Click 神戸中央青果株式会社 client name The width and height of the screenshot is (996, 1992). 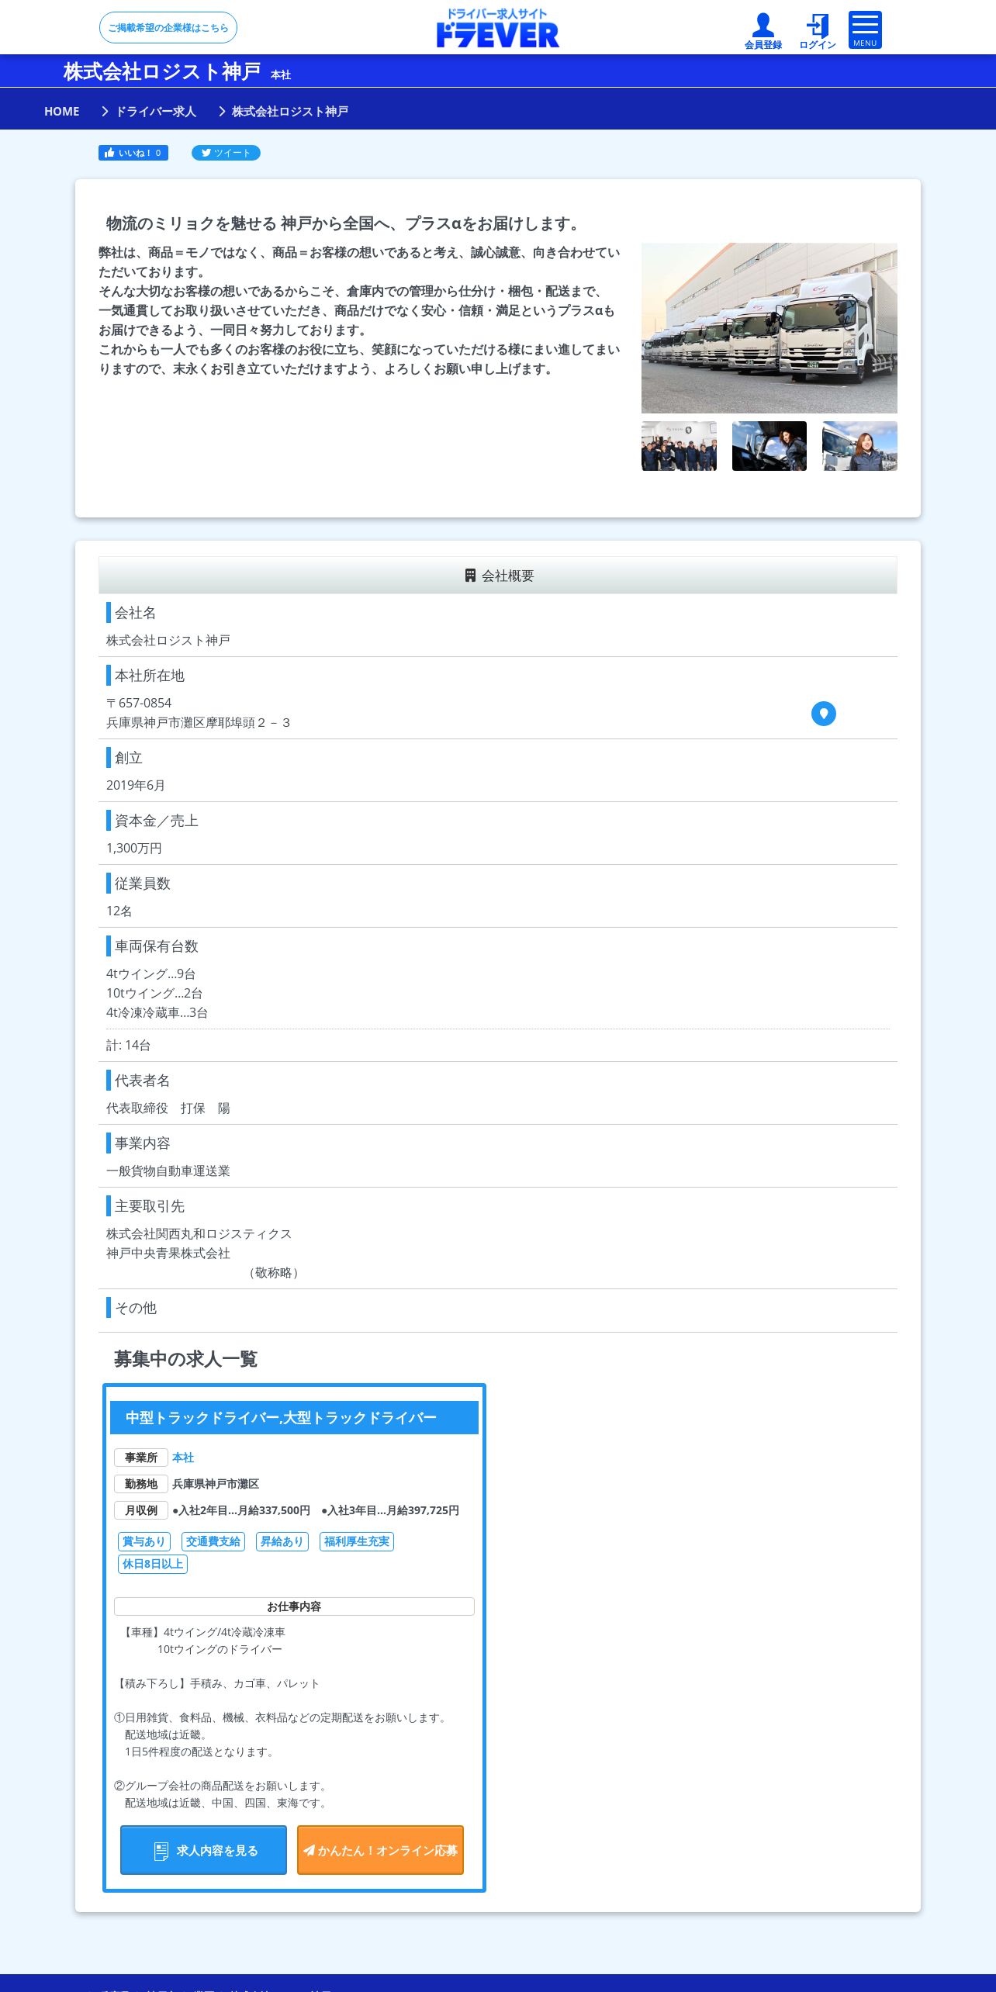click(168, 1253)
